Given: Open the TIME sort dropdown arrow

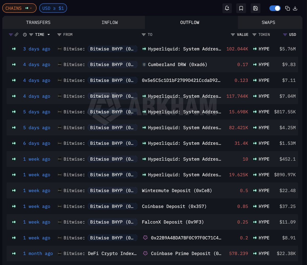Looking at the screenshot, I should click(49, 35).
